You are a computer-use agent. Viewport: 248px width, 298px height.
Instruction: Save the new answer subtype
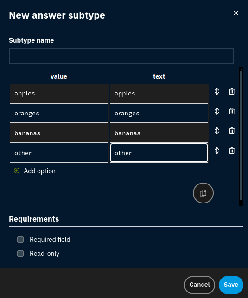point(231,285)
